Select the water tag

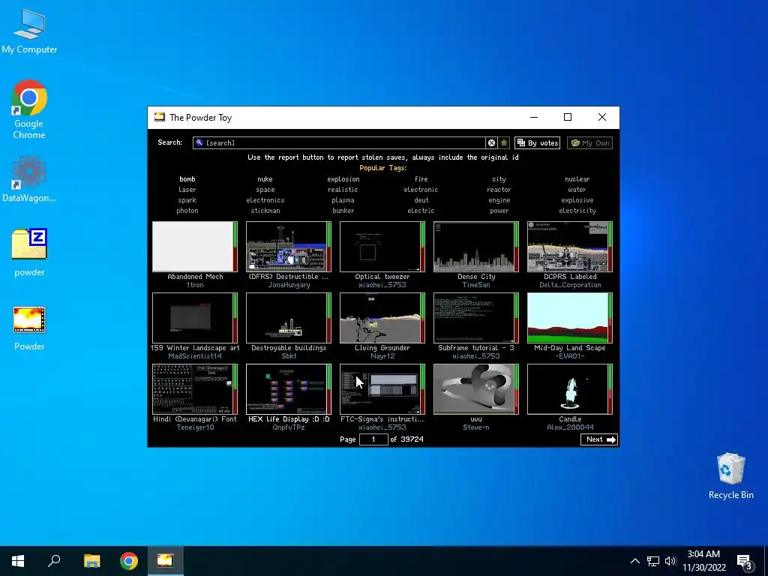click(x=577, y=190)
